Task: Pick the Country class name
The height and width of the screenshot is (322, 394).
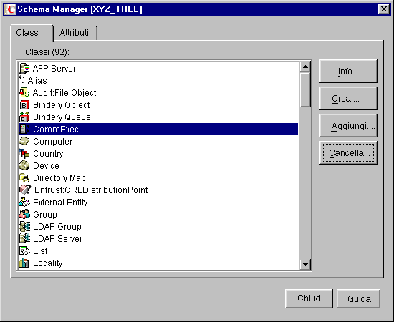Action: [48, 154]
